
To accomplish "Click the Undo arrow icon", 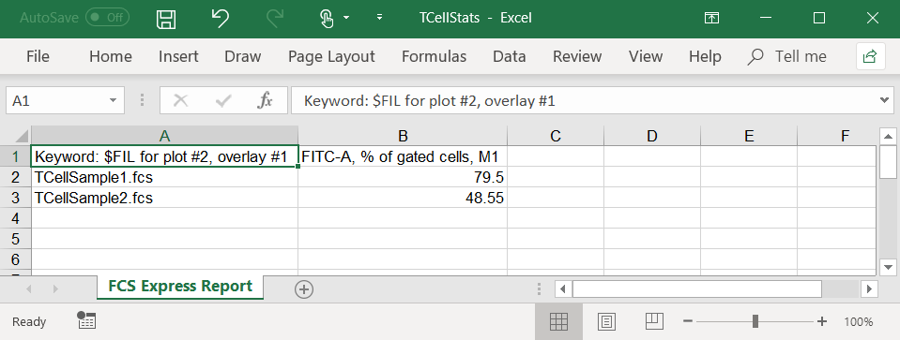I will 220,18.
